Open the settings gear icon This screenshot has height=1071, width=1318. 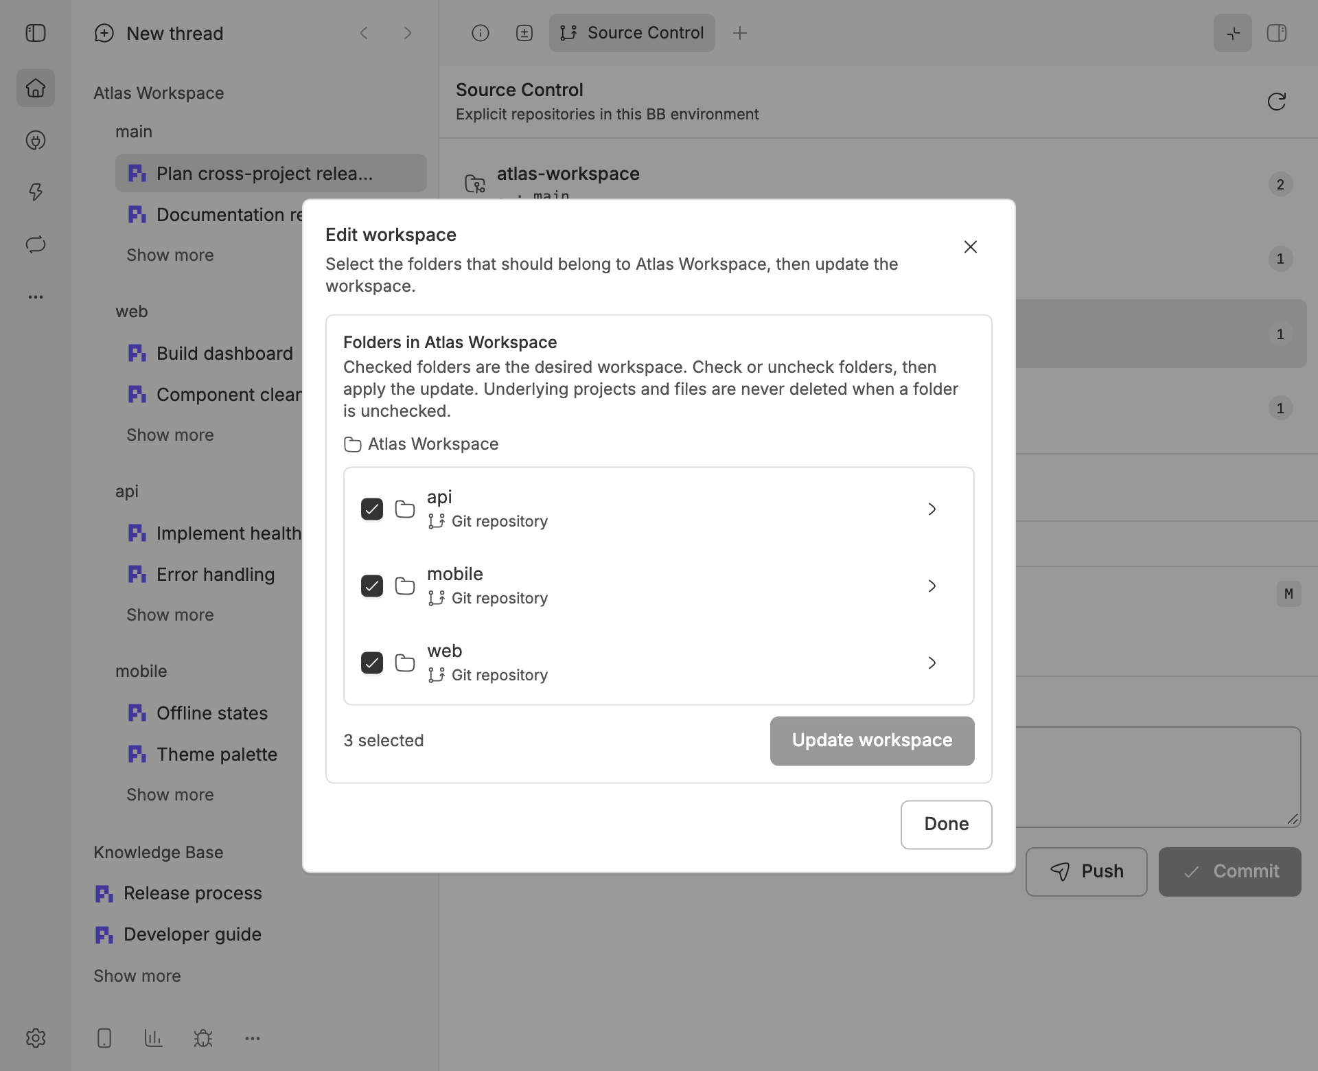(36, 1038)
